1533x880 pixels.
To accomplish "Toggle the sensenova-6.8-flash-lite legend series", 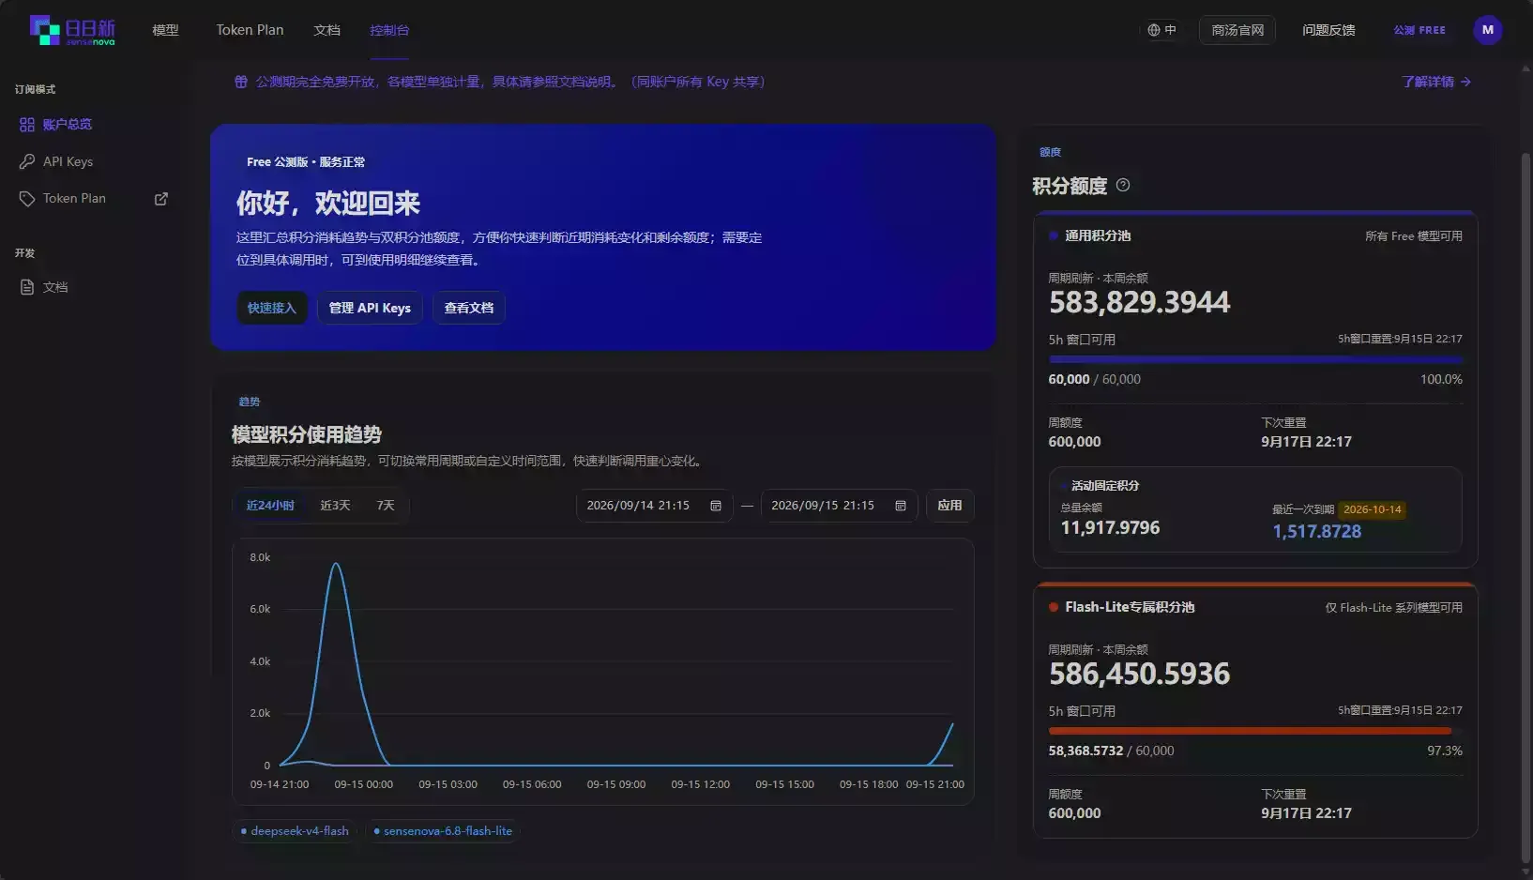I will point(443,831).
